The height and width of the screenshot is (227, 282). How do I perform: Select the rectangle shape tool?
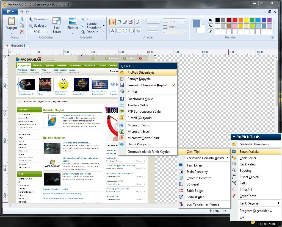click(x=119, y=31)
